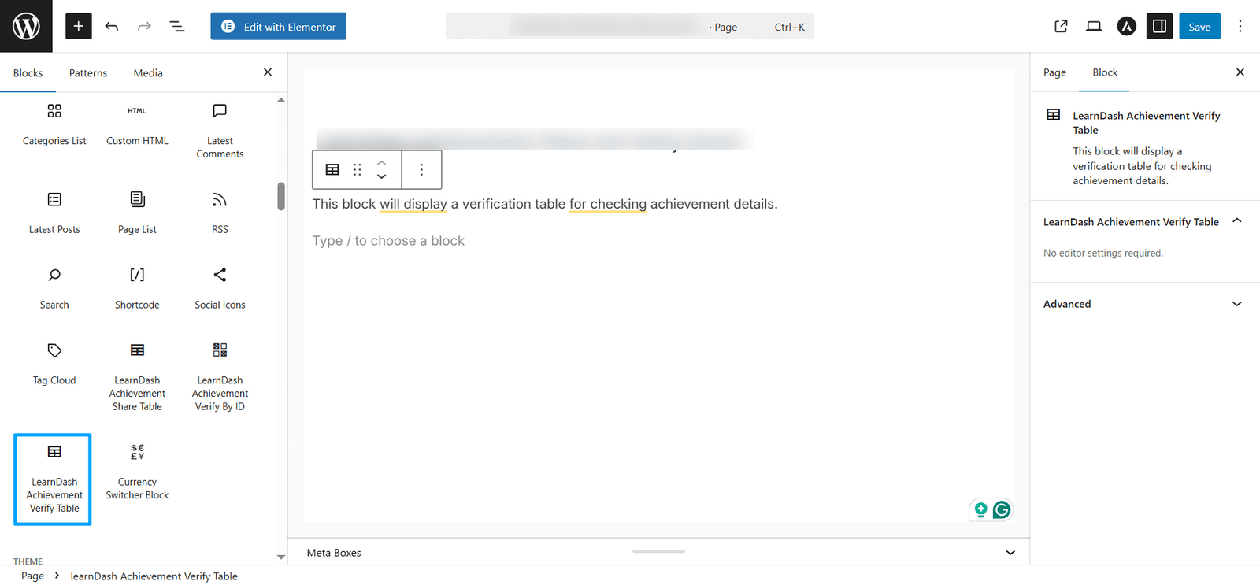Viewport: 1260px width, 585px height.
Task: Undo the last change
Action: click(x=112, y=26)
